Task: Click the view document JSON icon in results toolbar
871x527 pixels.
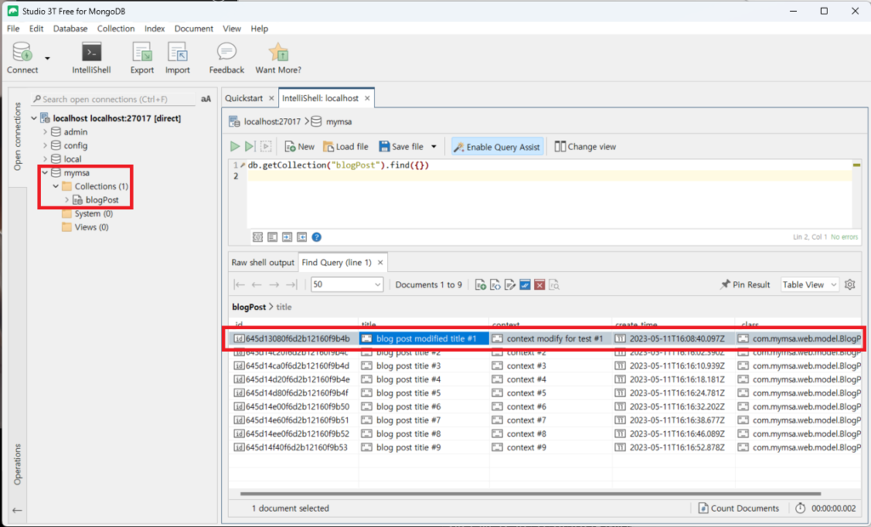Action: 495,285
